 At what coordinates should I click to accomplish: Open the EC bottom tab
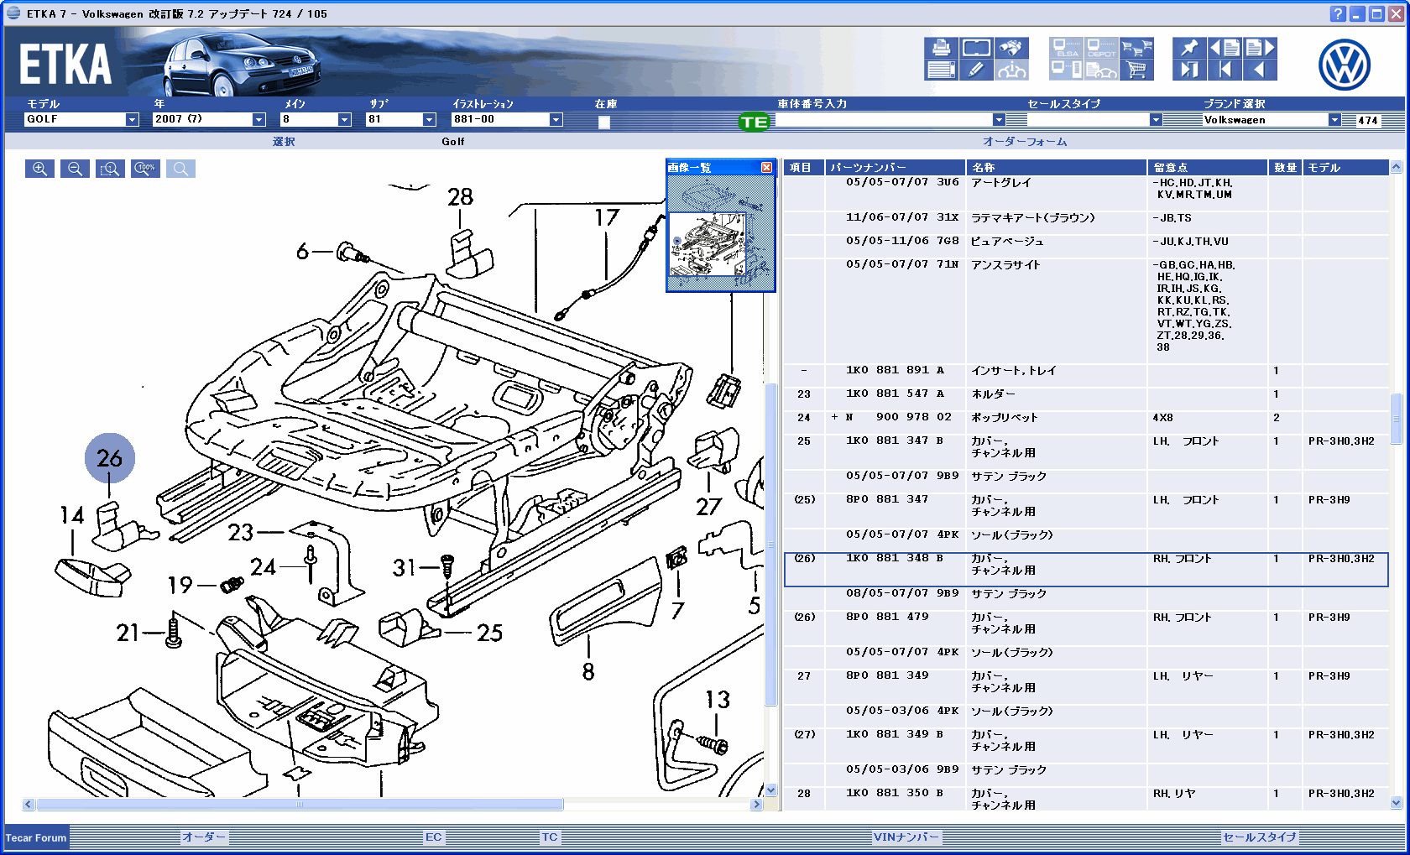pos(433,837)
